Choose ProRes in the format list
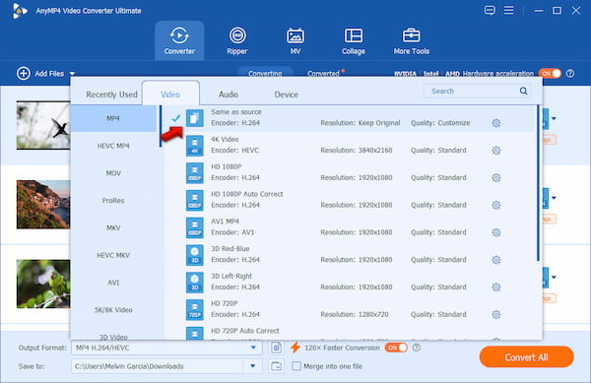 [113, 200]
